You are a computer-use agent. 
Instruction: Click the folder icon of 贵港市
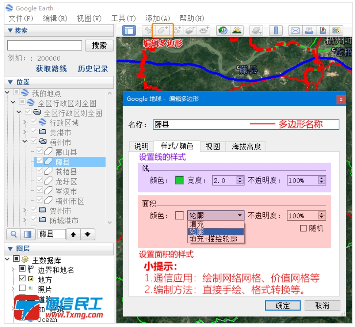coord(43,131)
